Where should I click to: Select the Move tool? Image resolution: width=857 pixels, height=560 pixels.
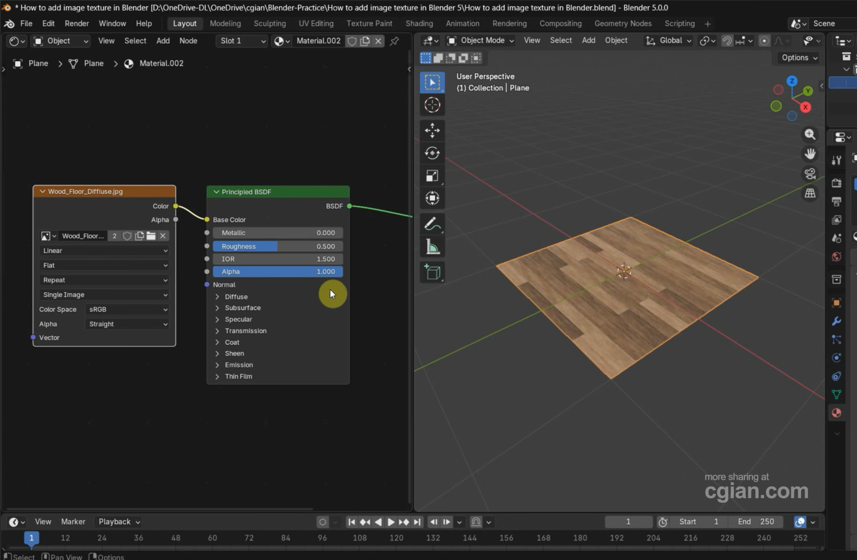pyautogui.click(x=432, y=130)
